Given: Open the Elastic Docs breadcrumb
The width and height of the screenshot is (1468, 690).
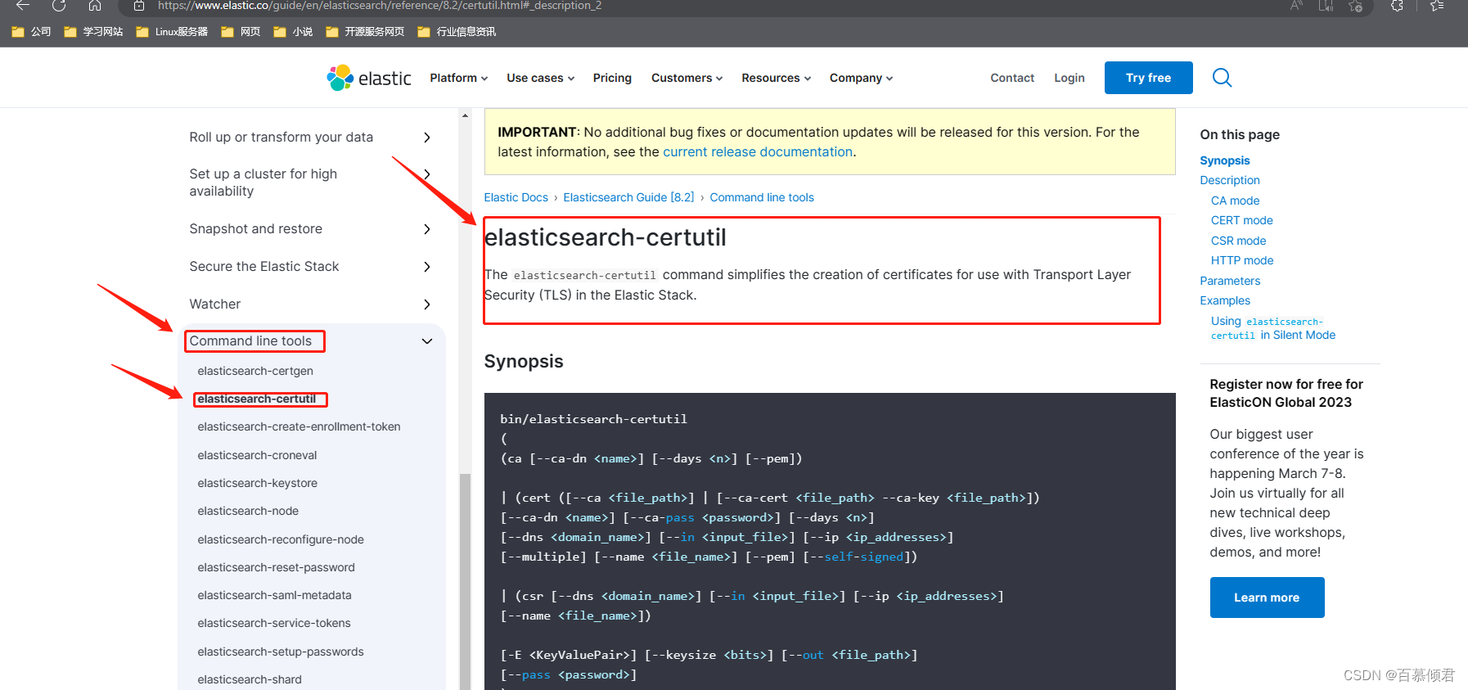Looking at the screenshot, I should [516, 197].
